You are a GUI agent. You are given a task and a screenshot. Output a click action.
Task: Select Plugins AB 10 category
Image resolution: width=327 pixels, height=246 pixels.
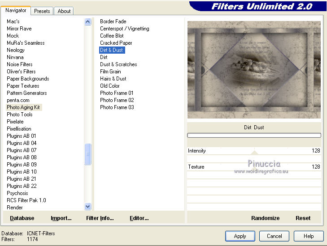(22, 172)
